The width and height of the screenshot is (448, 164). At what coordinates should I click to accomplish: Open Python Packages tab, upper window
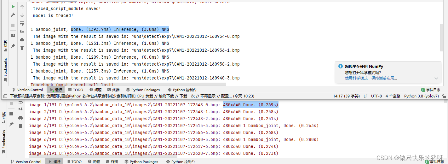143,90
